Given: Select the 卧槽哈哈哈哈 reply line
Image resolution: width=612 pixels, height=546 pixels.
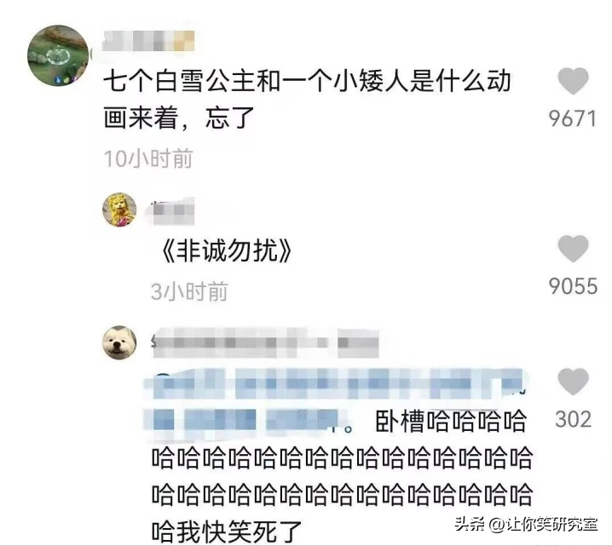Looking at the screenshot, I should coord(451,421).
